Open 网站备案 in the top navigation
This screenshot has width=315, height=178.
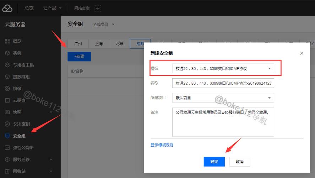pos(82,8)
